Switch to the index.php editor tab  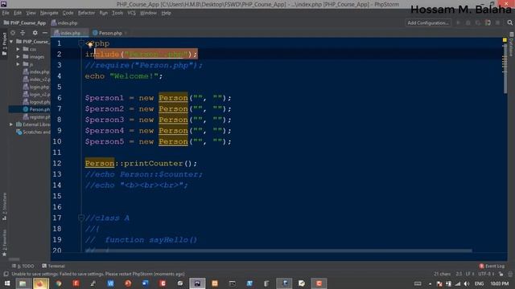pyautogui.click(x=70, y=33)
